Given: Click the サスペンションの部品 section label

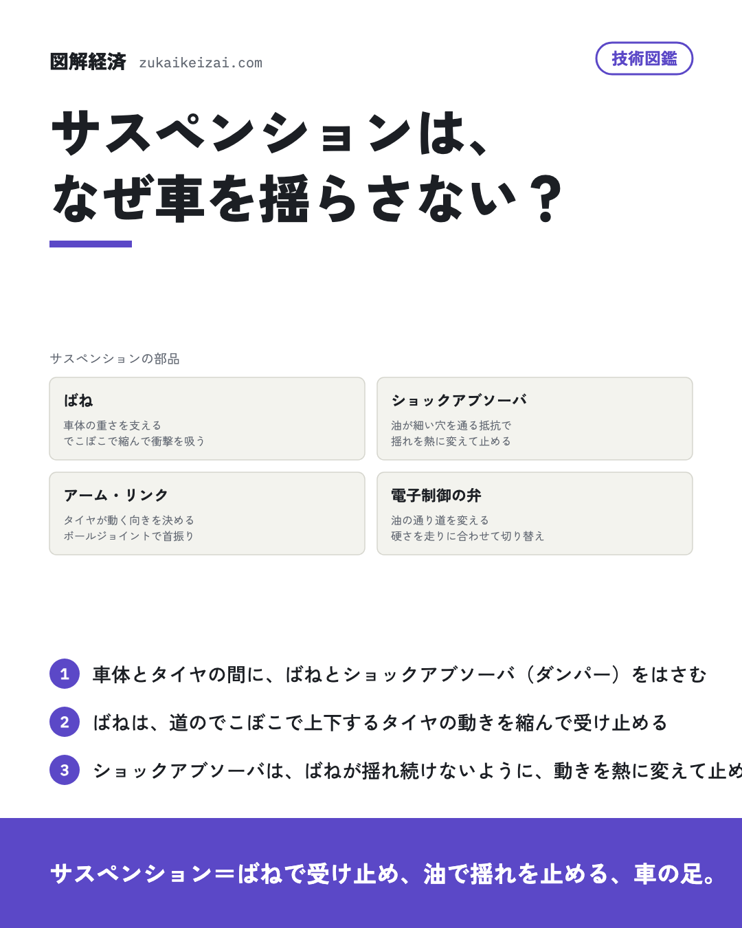Looking at the screenshot, I should click(x=115, y=358).
